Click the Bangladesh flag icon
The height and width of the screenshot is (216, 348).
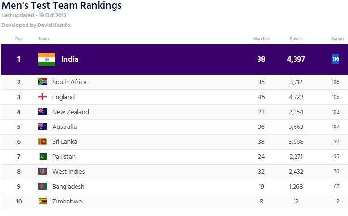42,186
